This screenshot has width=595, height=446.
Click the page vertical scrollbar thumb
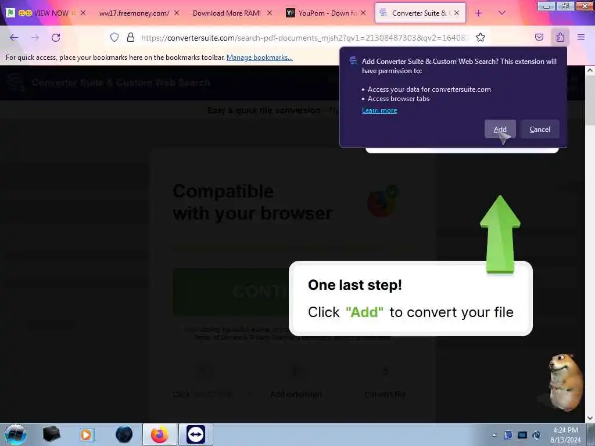(590, 100)
